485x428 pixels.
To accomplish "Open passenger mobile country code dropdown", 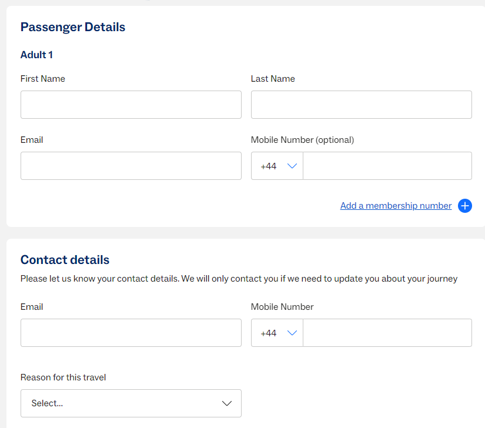I will [277, 166].
